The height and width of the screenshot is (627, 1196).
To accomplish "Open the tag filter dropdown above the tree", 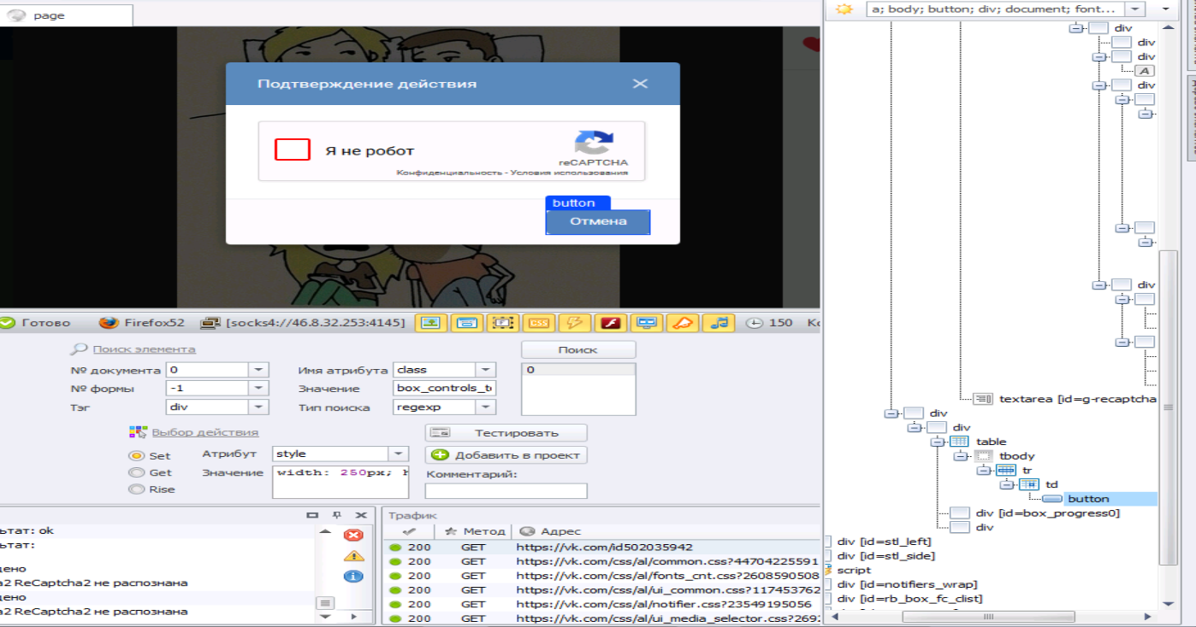I will tap(1134, 9).
